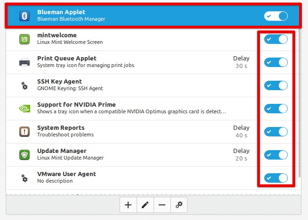Click the Update Manager 'Delay 20 s' value

coord(241,154)
